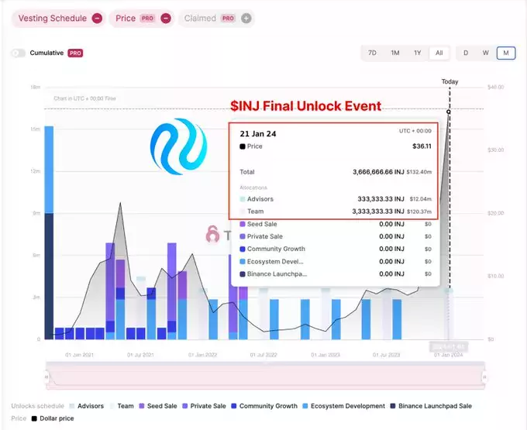The image size is (527, 430).
Task: Click the 'Today' label above the chart
Action: click(449, 81)
